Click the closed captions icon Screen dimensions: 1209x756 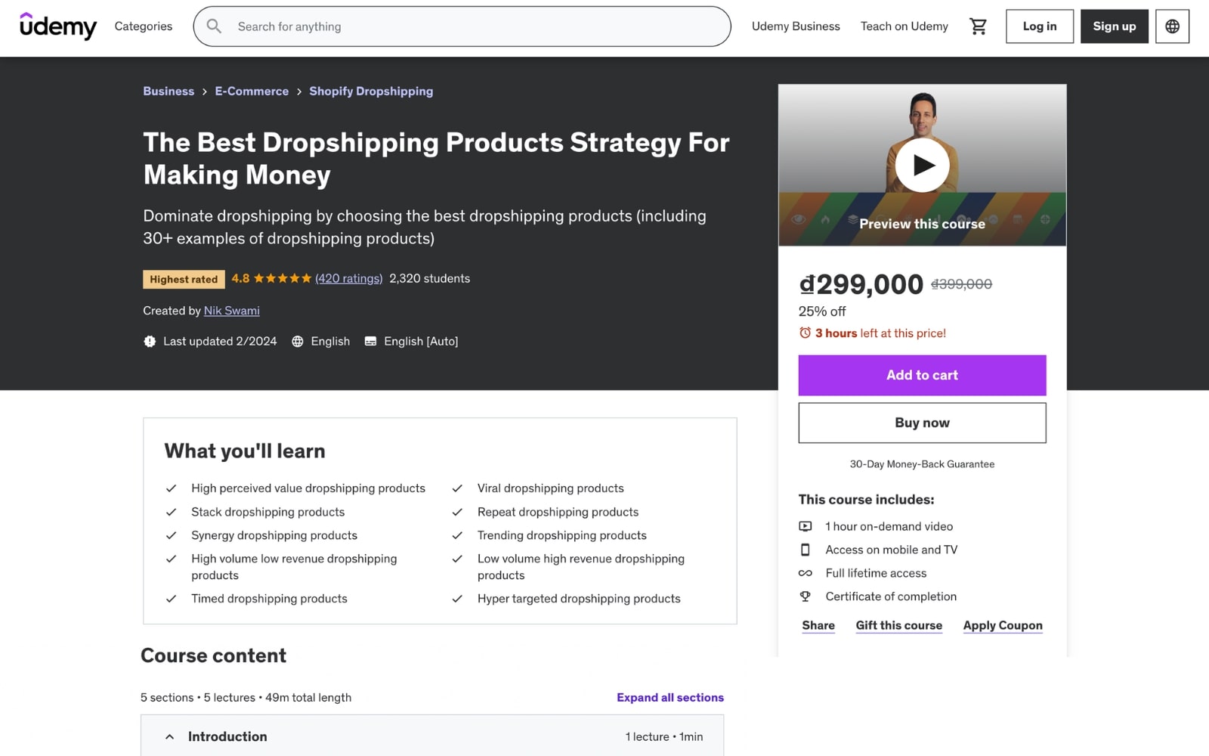[x=370, y=342]
